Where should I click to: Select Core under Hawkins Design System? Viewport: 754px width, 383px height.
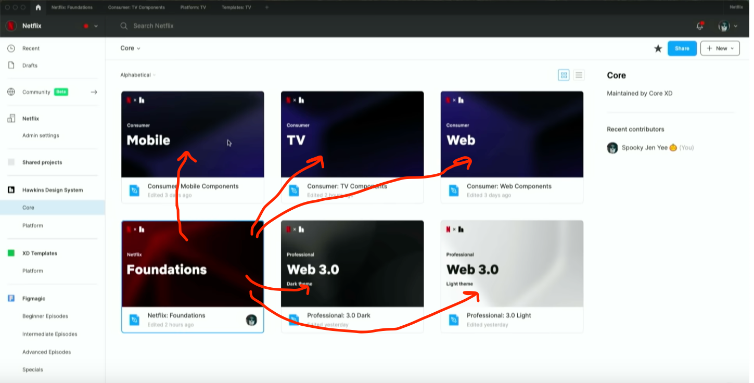coord(53,208)
